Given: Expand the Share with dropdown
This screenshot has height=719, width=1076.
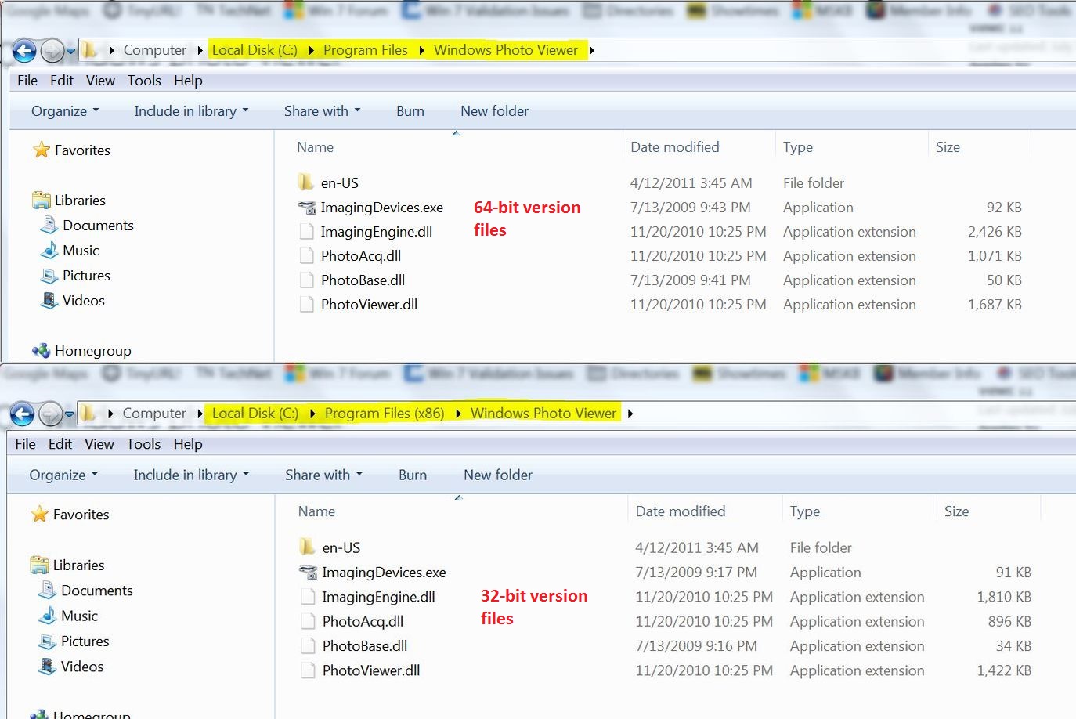Looking at the screenshot, I should point(321,110).
